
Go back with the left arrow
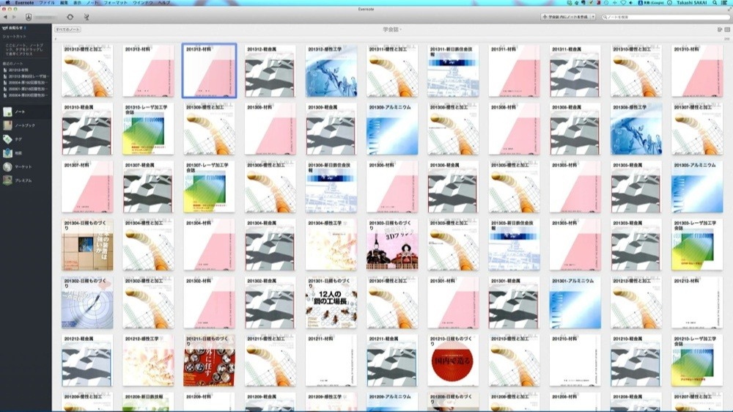point(5,17)
